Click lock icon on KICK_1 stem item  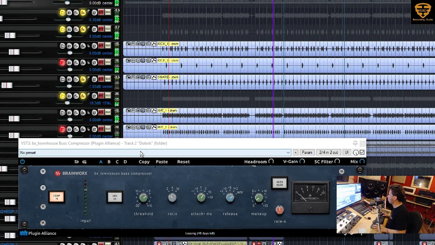click(x=128, y=44)
